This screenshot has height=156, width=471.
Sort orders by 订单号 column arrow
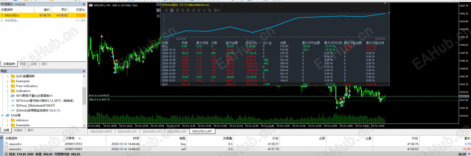point(80,138)
